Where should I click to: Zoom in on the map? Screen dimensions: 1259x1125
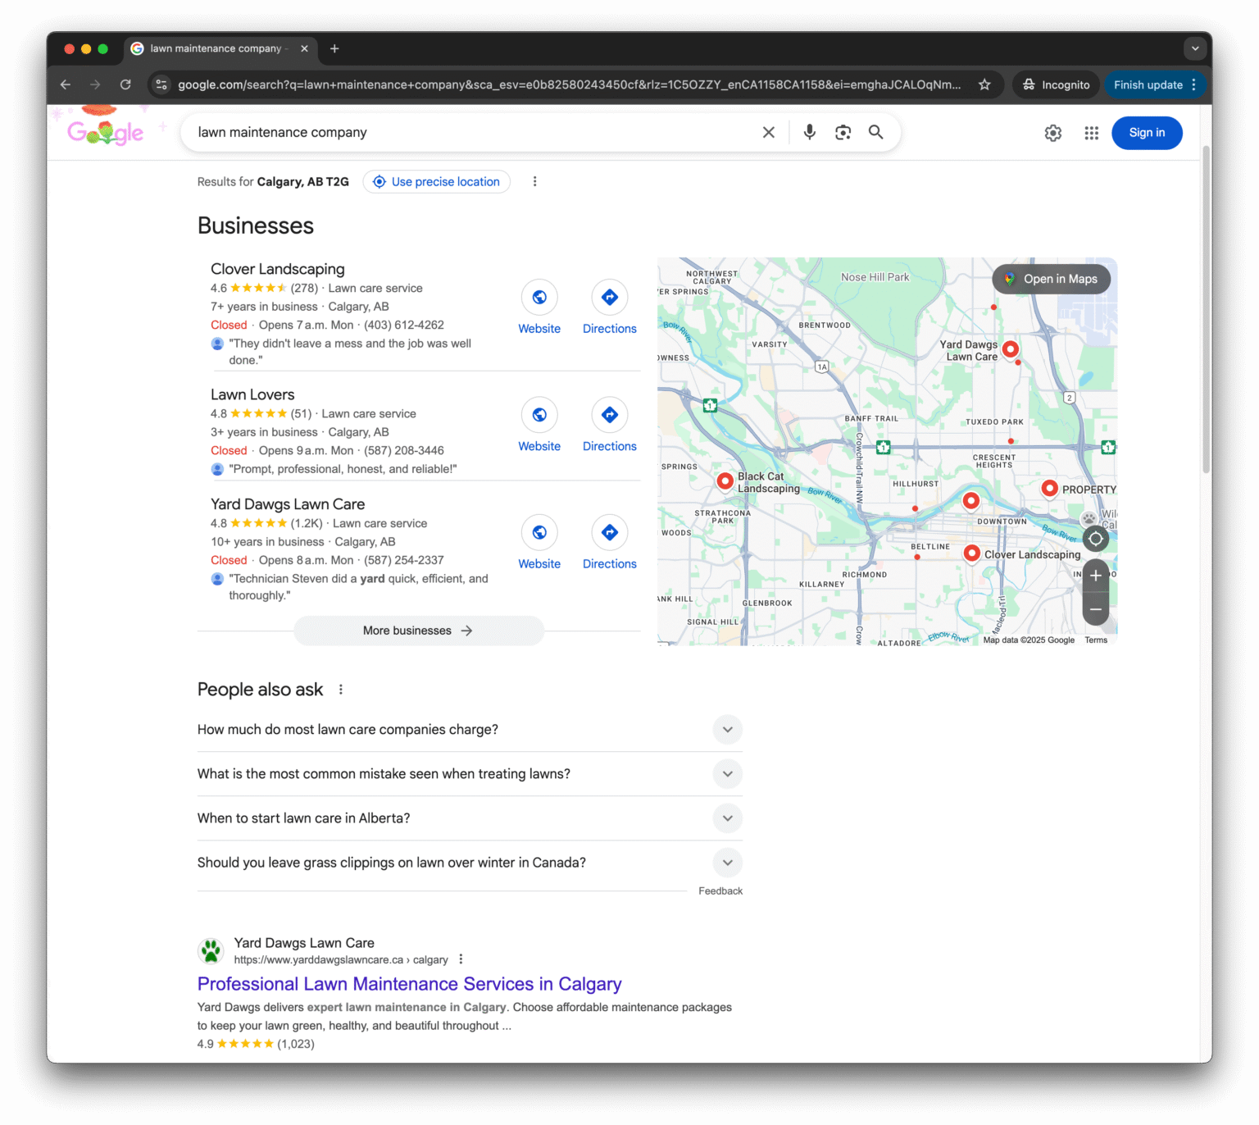point(1096,576)
